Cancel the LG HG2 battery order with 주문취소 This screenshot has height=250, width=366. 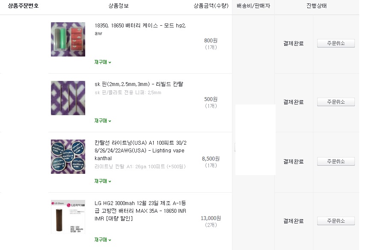point(336,221)
